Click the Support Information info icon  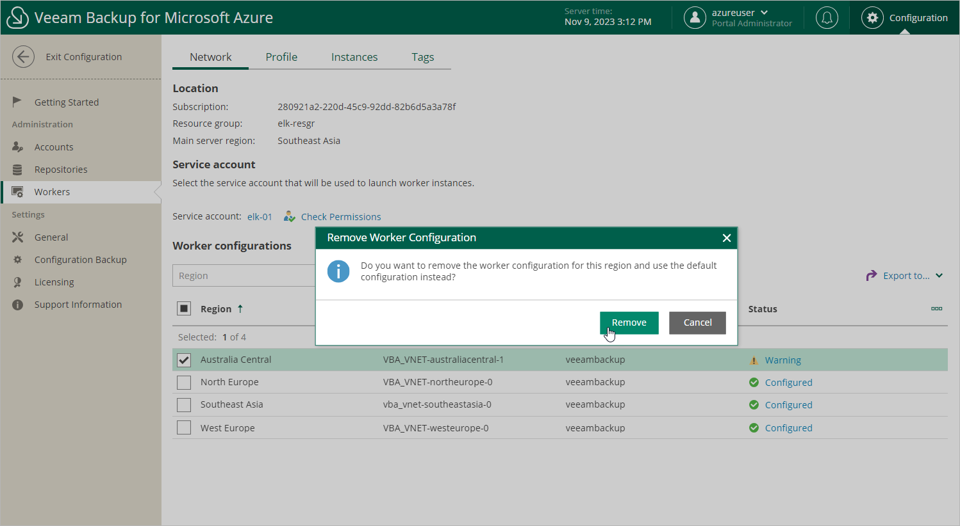tap(17, 305)
